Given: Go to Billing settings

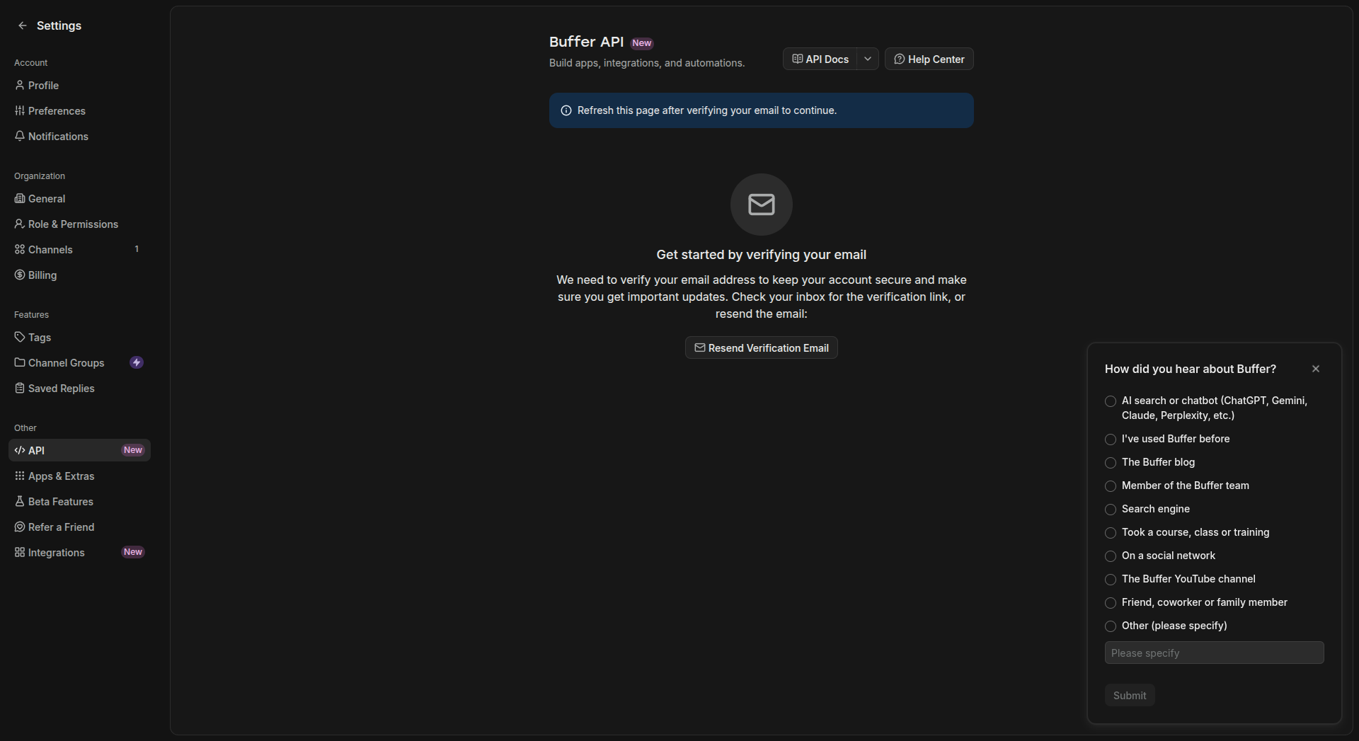Looking at the screenshot, I should pos(79,275).
